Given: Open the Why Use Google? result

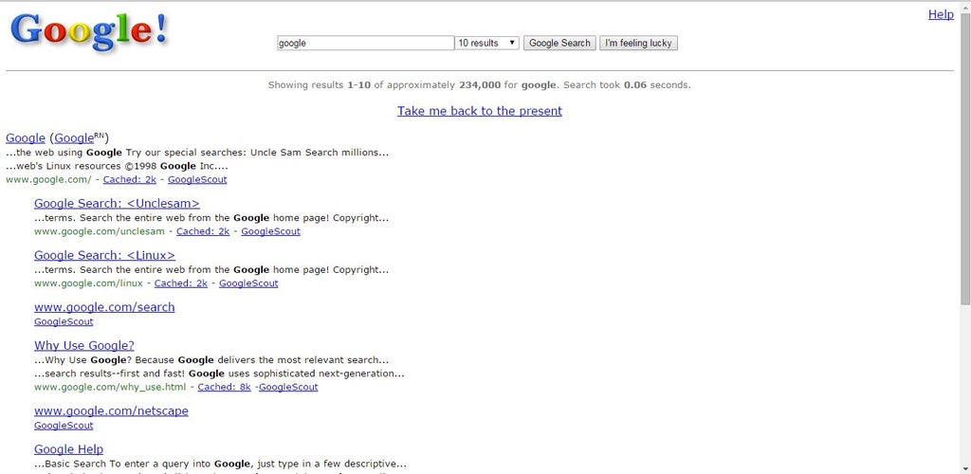Looking at the screenshot, I should point(84,345).
